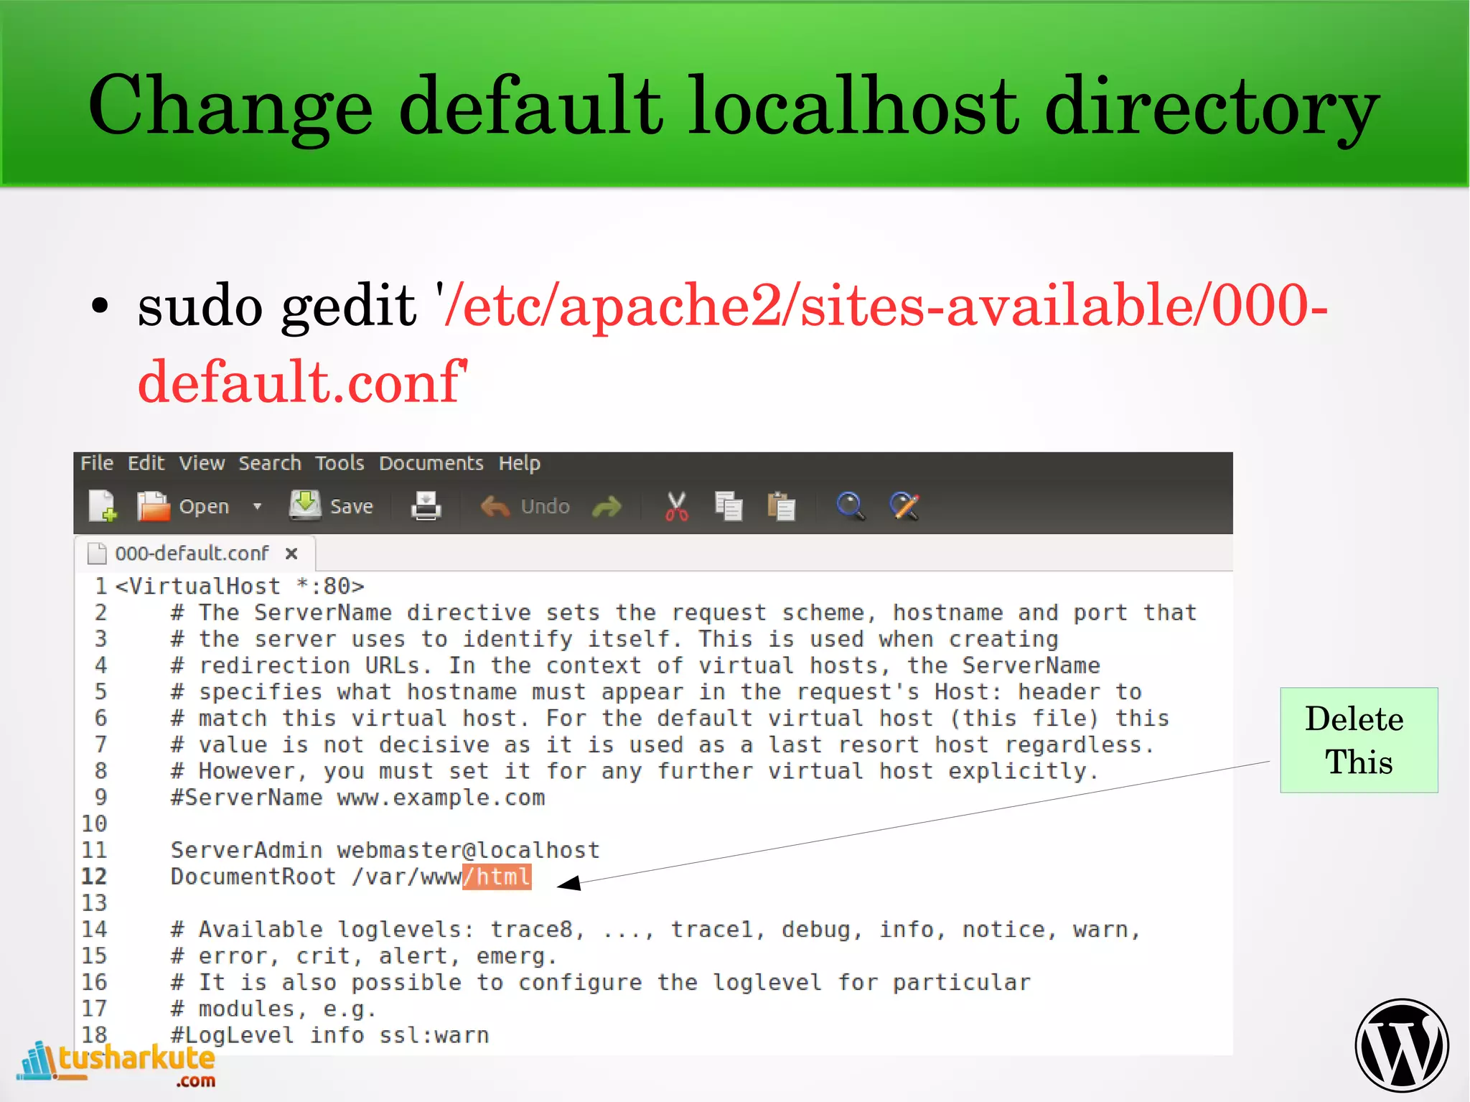Expand the Open recent files dropdown arrow
Image resolution: width=1470 pixels, height=1102 pixels.
click(257, 506)
